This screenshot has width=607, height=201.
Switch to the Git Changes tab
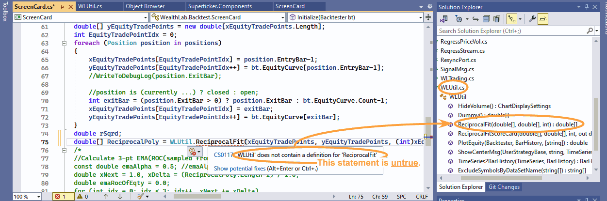click(504, 187)
